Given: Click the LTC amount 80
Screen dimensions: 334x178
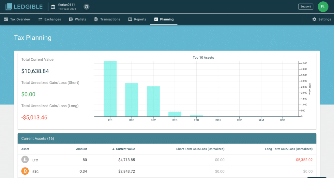Looking at the screenshot, I should [x=85, y=160].
